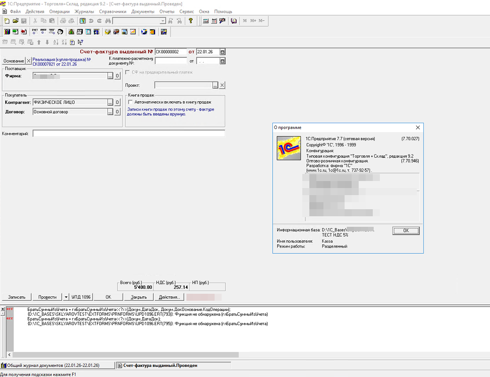
Task: Open the Справочники menu
Action: (x=112, y=11)
